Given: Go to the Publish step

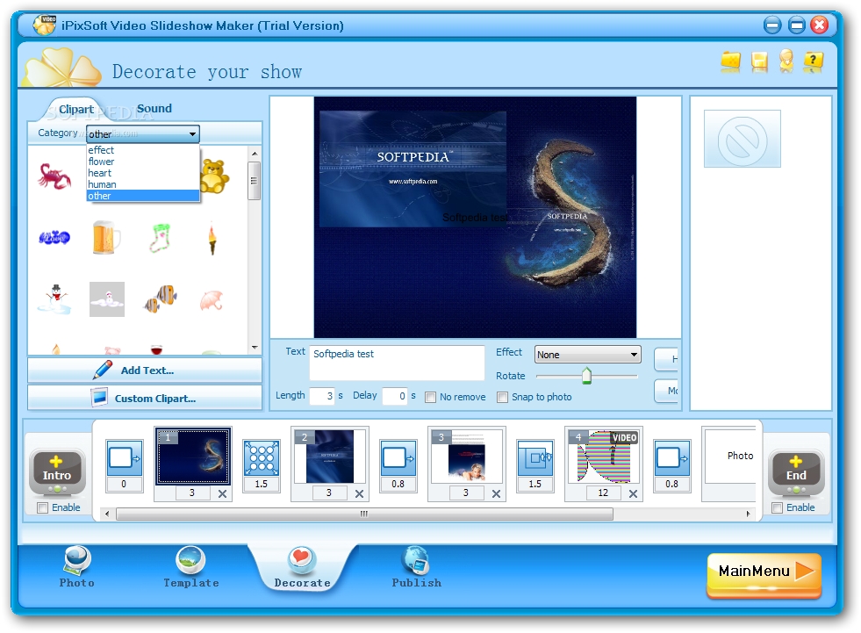Looking at the screenshot, I should point(416,567).
